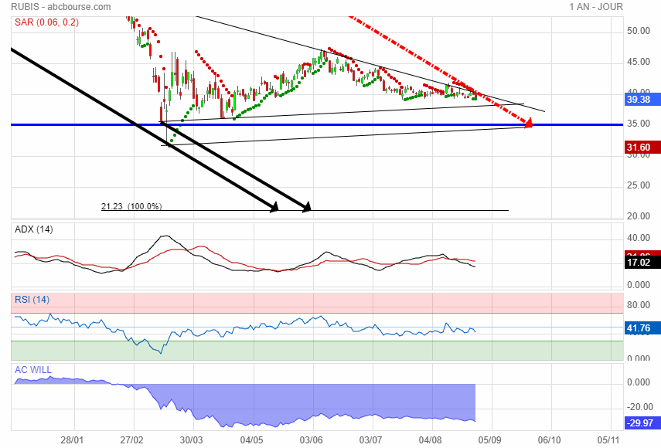Click the red arrowhead at the blue 35.00 line
This screenshot has height=448, width=661.
tap(528, 124)
